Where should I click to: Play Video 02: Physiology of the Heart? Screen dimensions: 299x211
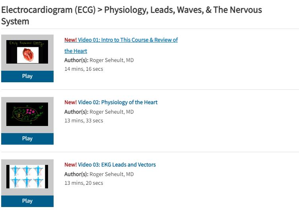click(x=27, y=139)
